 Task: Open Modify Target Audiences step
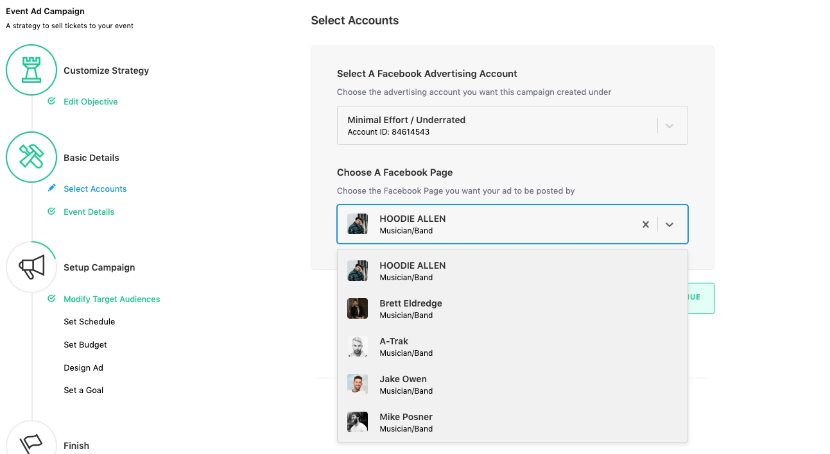[112, 299]
